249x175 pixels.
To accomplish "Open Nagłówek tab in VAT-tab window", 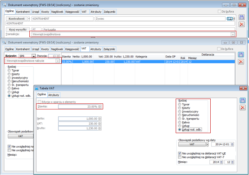I will (x=57, y=49).
